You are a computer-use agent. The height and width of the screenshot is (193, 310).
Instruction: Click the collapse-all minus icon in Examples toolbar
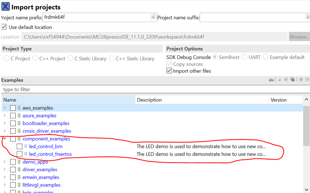[308, 80]
